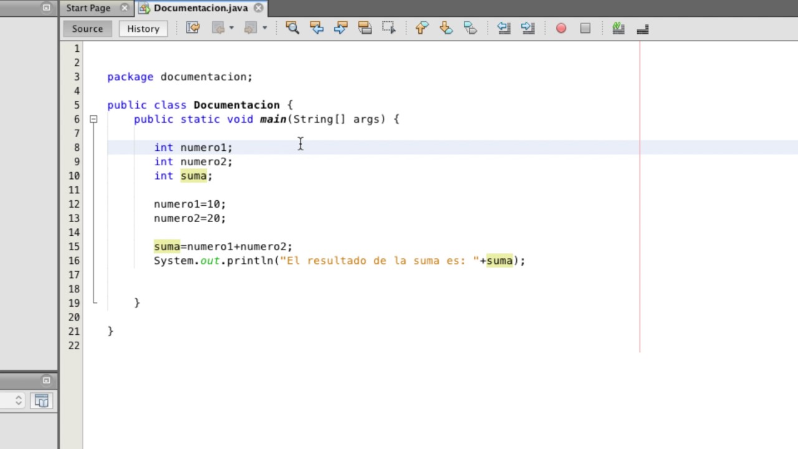Click highlighted 'suma' on line 10
The image size is (798, 449).
pyautogui.click(x=193, y=176)
